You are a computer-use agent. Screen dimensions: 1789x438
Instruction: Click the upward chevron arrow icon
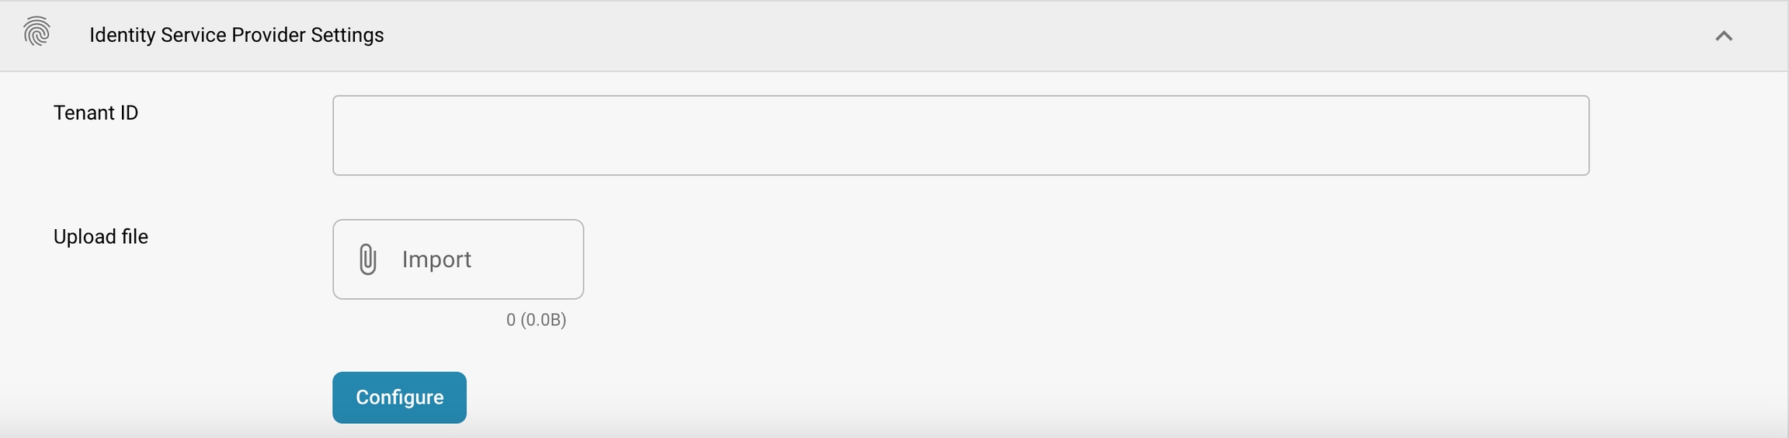click(x=1723, y=36)
